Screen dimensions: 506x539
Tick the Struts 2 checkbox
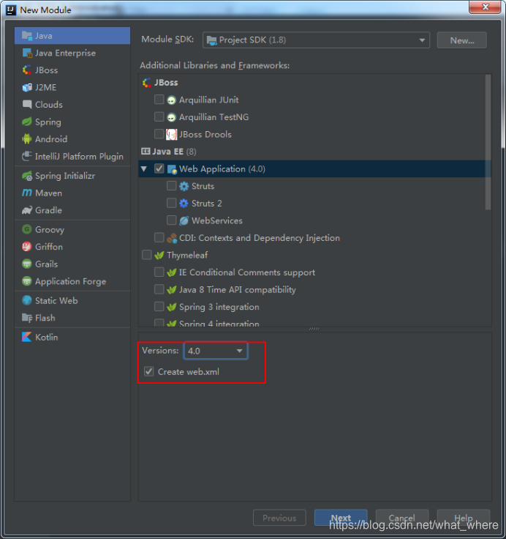[171, 203]
